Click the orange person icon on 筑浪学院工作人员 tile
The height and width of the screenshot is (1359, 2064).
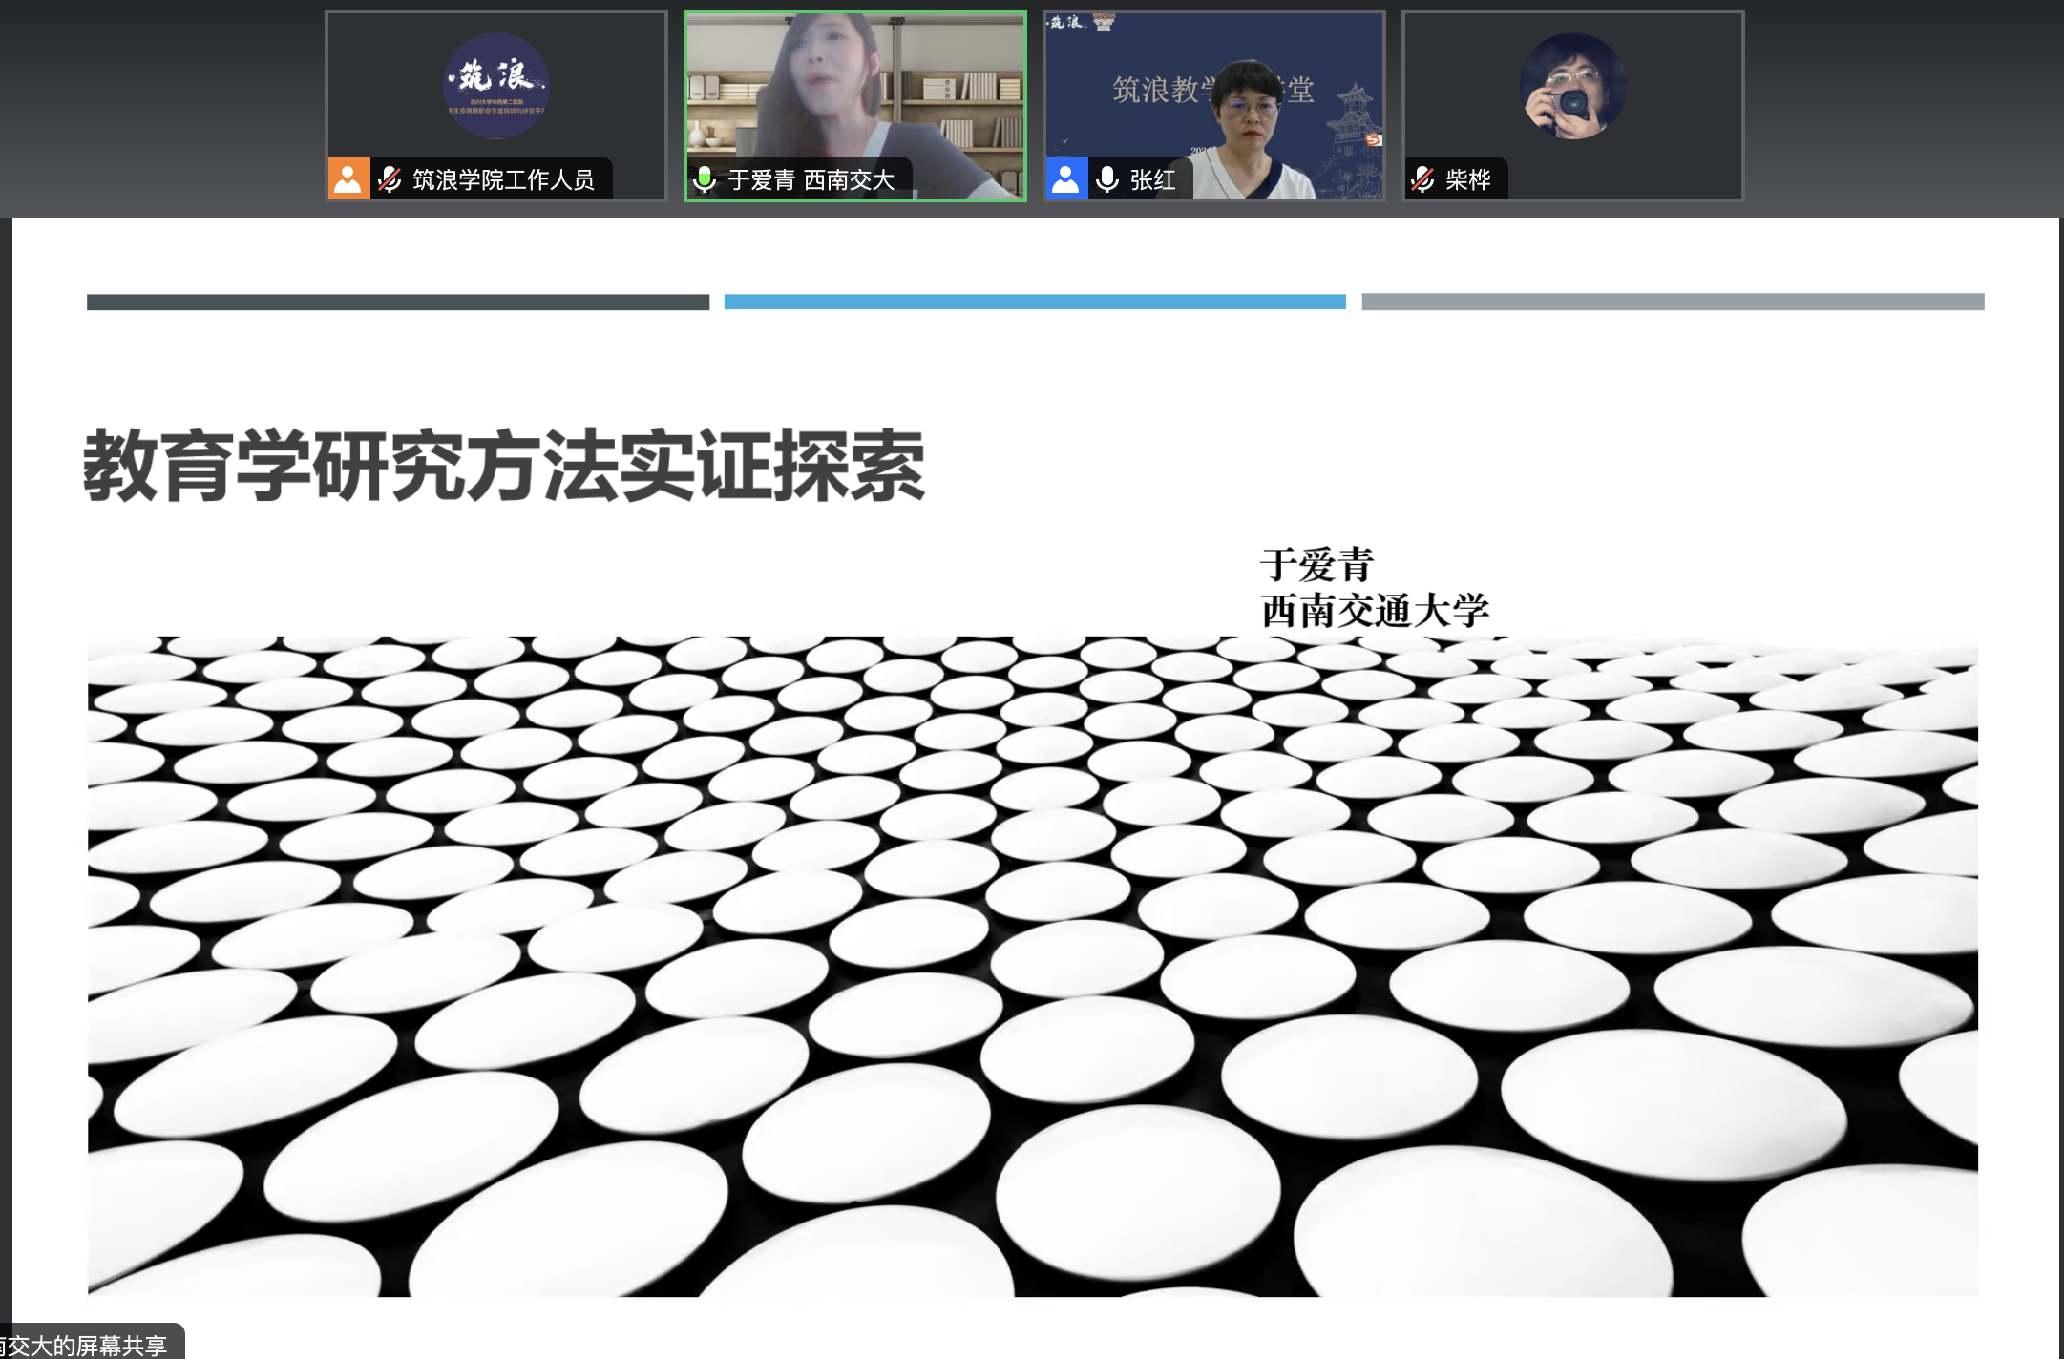[x=348, y=178]
